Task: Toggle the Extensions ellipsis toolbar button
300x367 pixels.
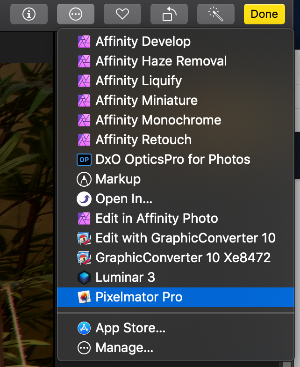Action: (76, 14)
